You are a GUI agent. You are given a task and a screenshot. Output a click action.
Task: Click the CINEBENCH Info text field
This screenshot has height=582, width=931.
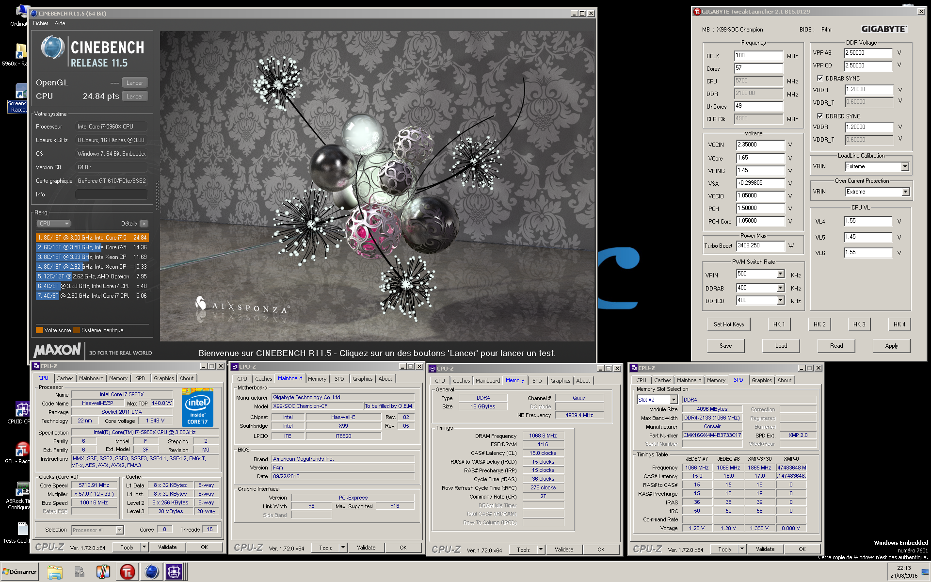[x=111, y=194]
